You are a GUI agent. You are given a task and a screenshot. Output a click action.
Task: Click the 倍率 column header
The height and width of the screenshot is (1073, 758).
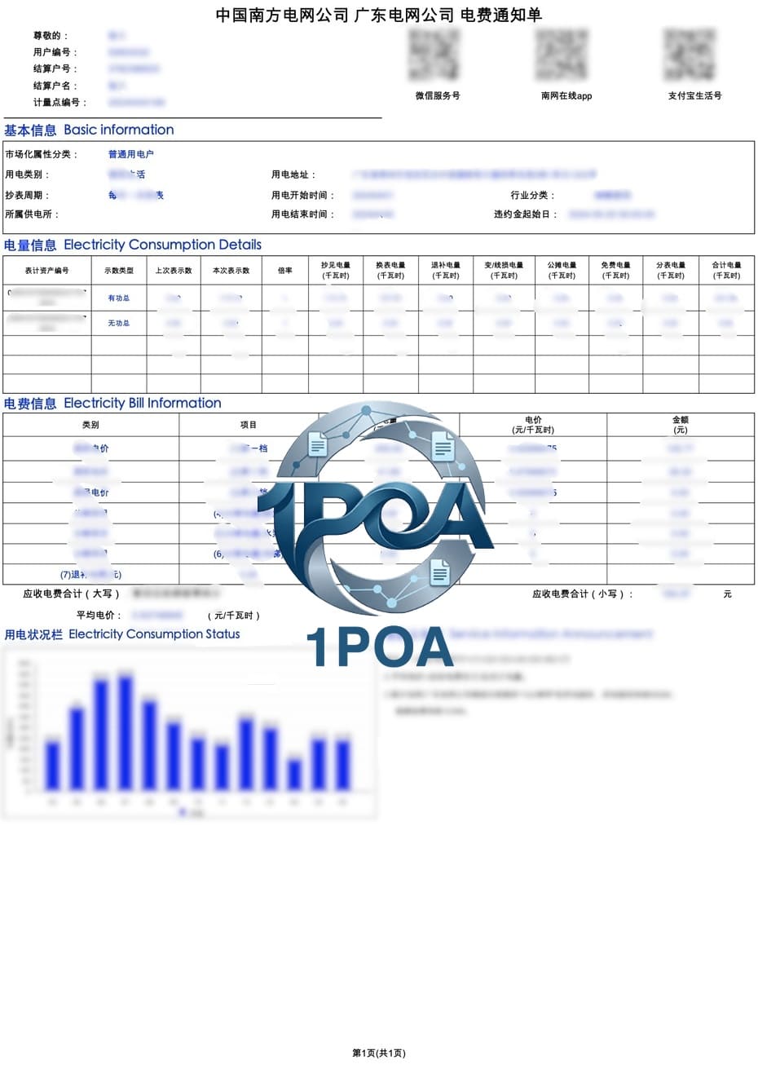pyautogui.click(x=285, y=271)
